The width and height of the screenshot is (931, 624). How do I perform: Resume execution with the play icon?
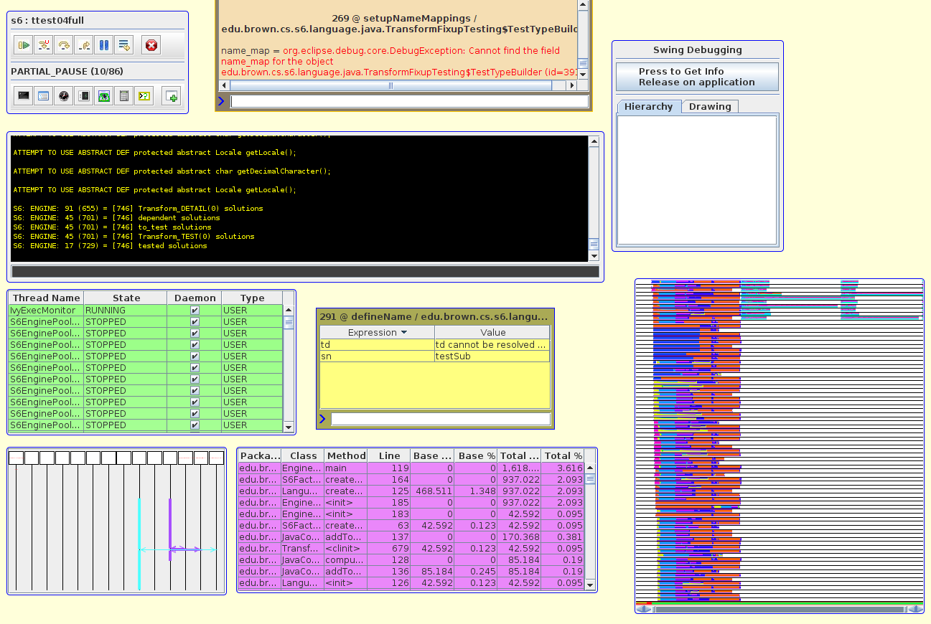[x=24, y=45]
